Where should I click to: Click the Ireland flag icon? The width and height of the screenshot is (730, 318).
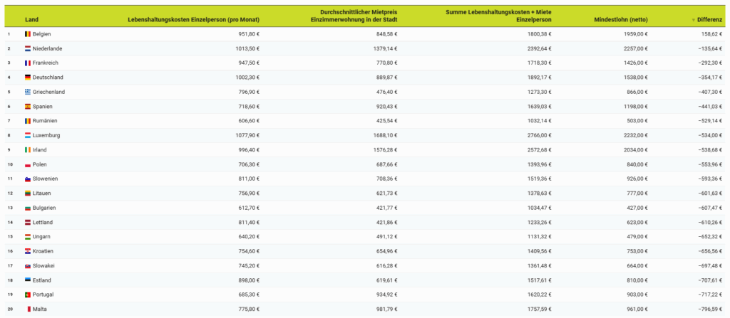point(28,150)
